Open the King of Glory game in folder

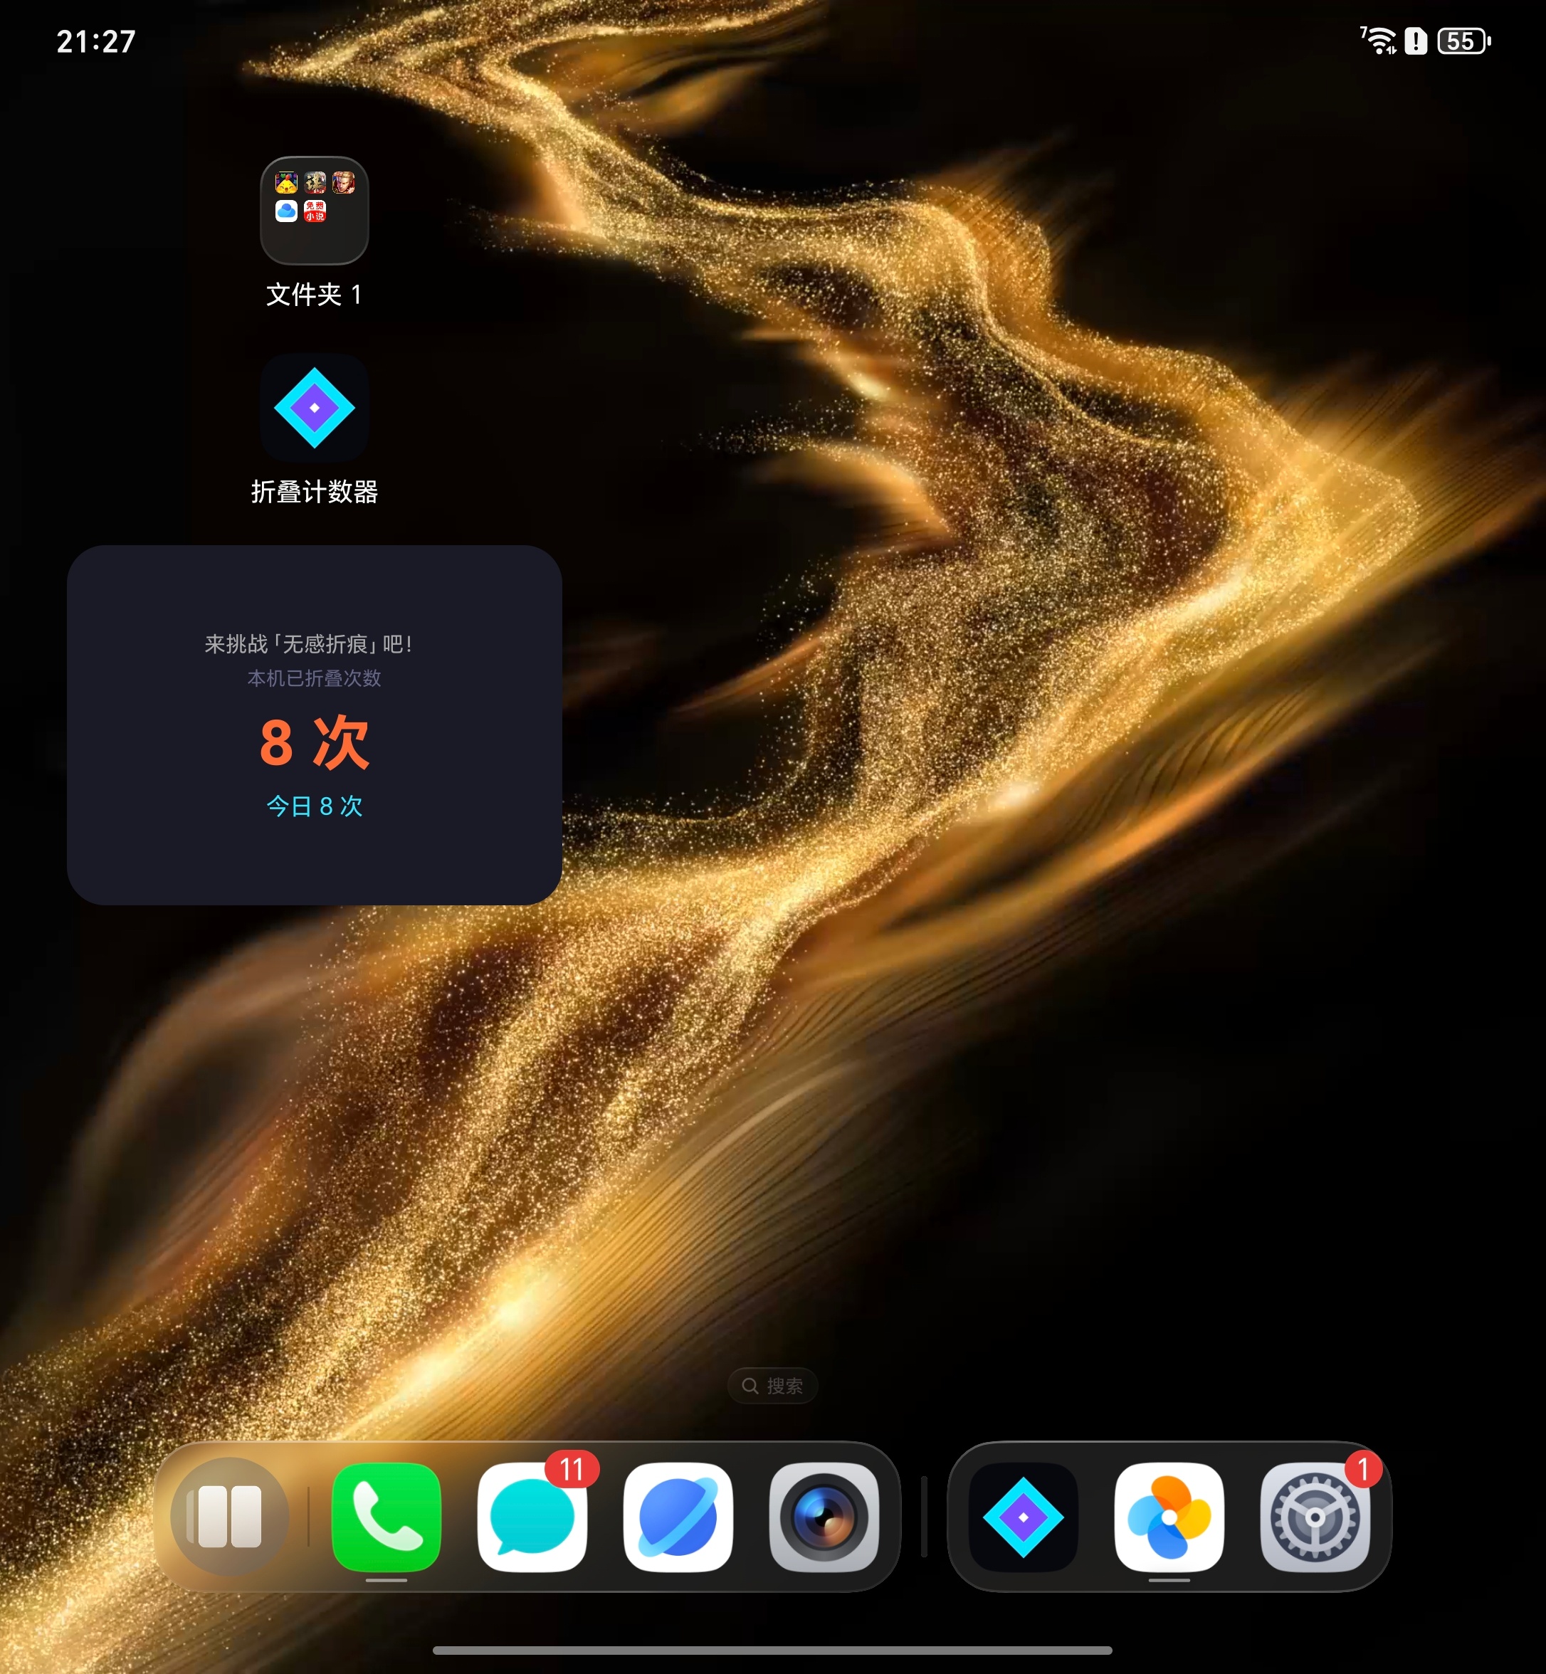(x=343, y=181)
